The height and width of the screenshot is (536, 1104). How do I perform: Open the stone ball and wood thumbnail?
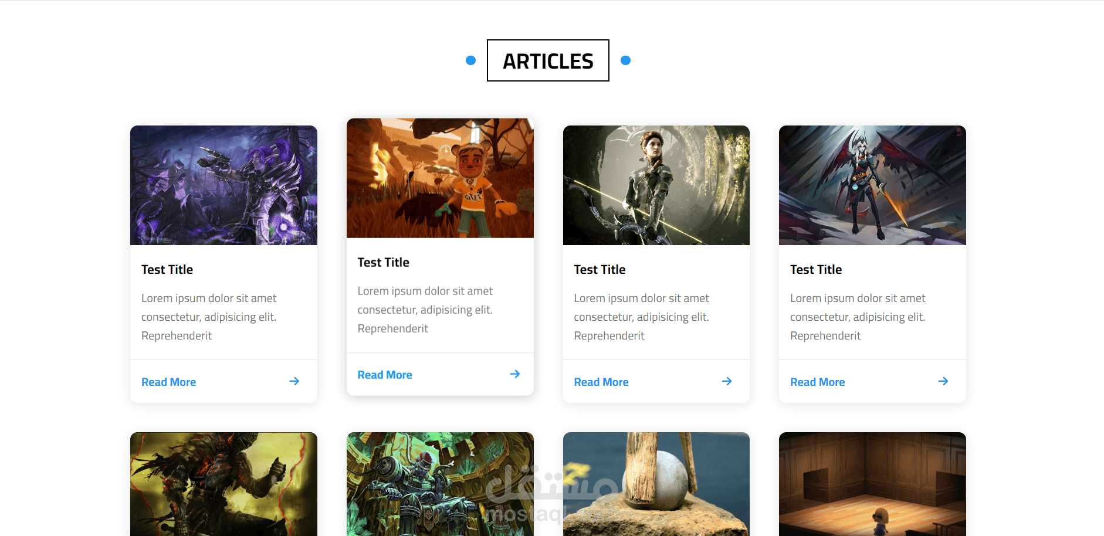(656, 484)
